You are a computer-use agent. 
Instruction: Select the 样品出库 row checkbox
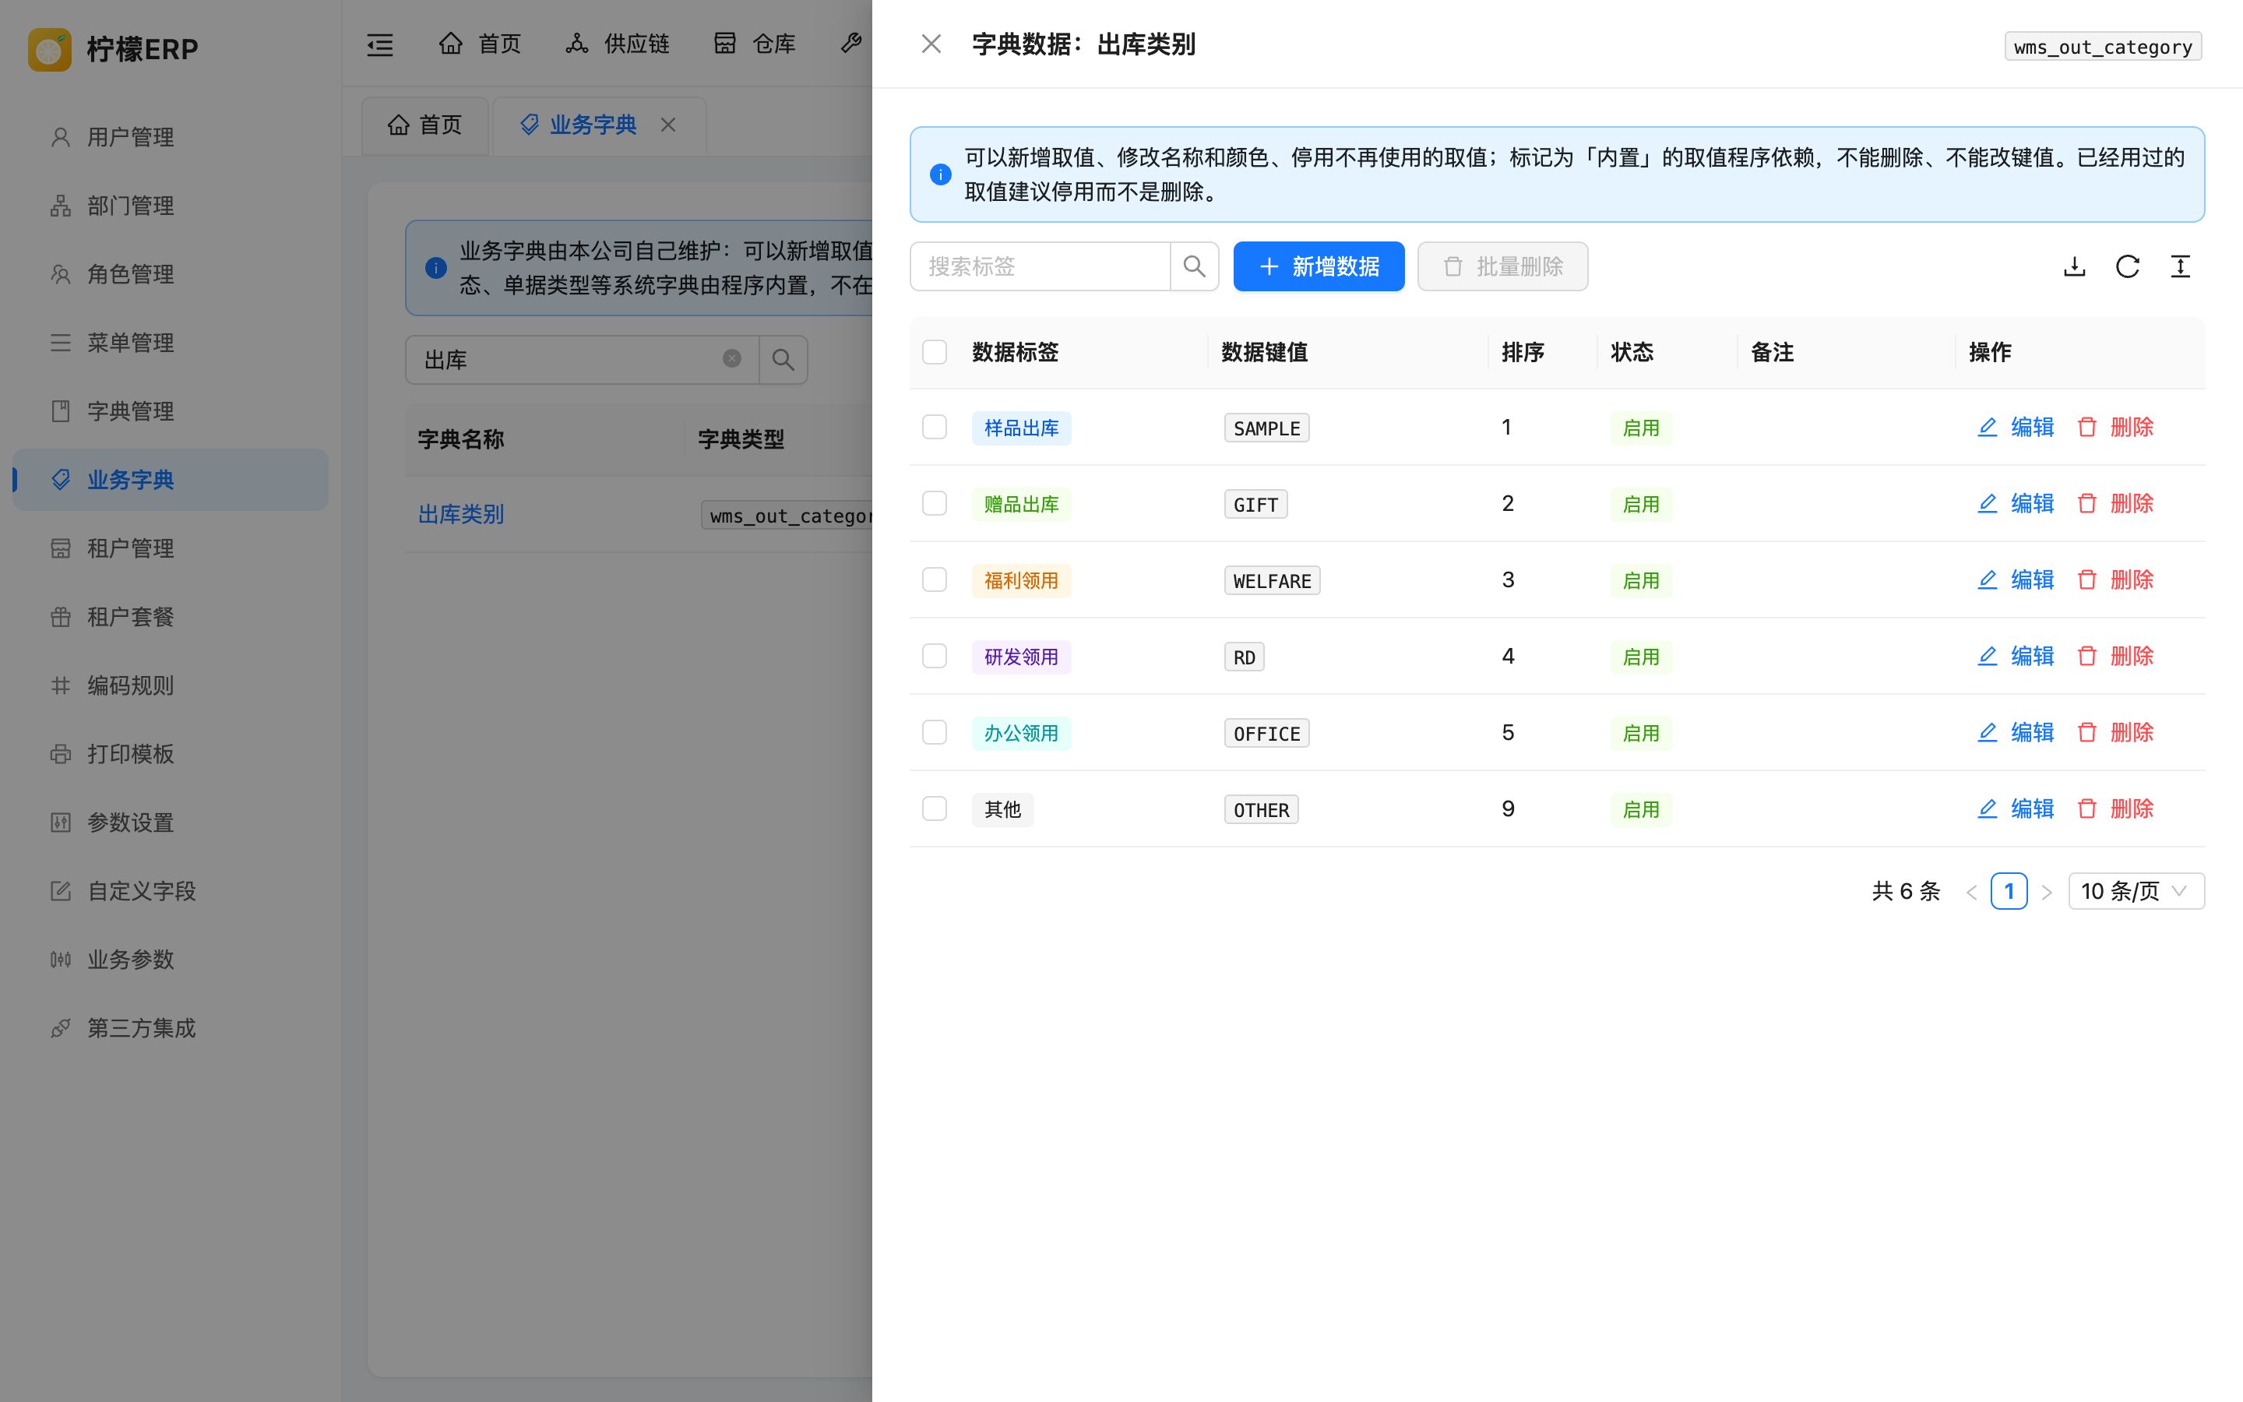935,428
